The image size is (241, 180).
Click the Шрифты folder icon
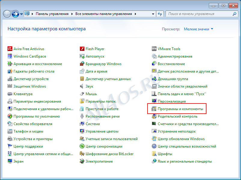tap(154, 154)
